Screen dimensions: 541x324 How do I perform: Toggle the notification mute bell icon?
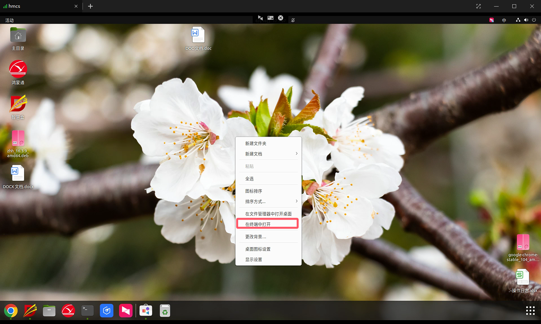pyautogui.click(x=293, y=20)
